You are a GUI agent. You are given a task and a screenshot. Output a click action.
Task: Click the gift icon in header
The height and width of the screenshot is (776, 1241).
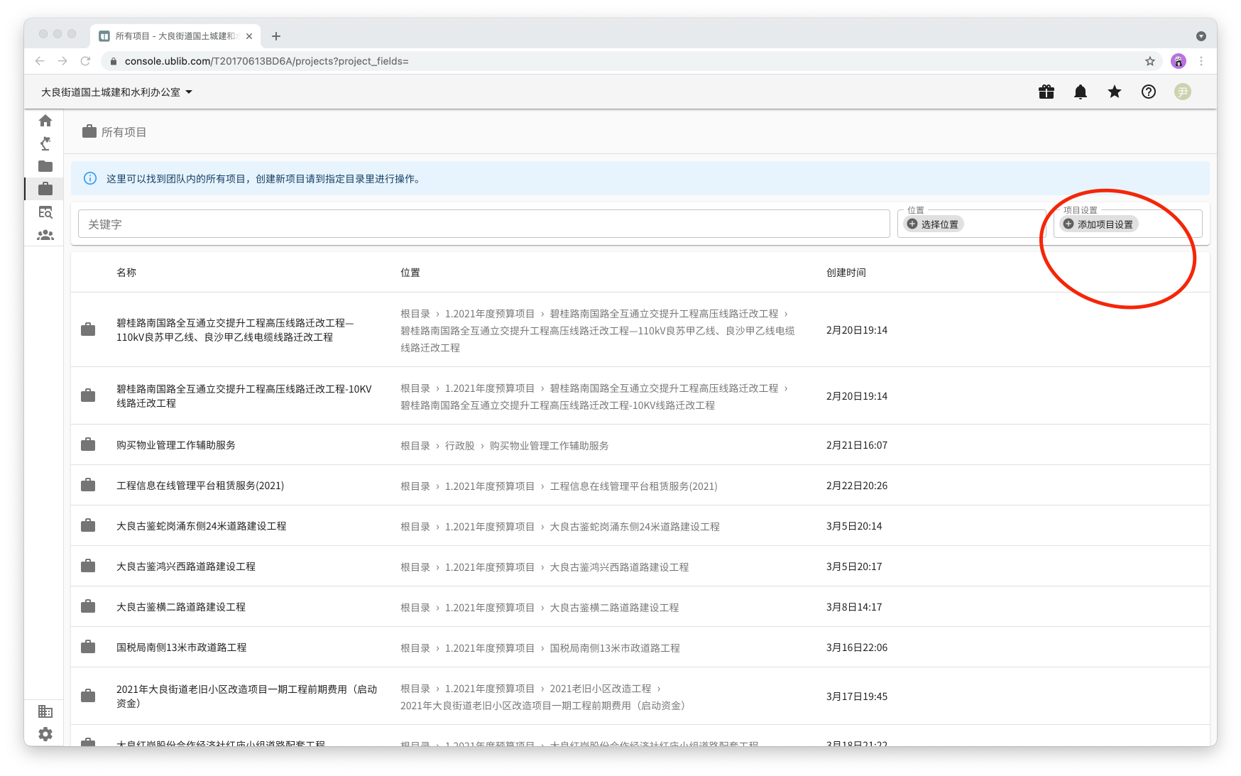click(1046, 92)
